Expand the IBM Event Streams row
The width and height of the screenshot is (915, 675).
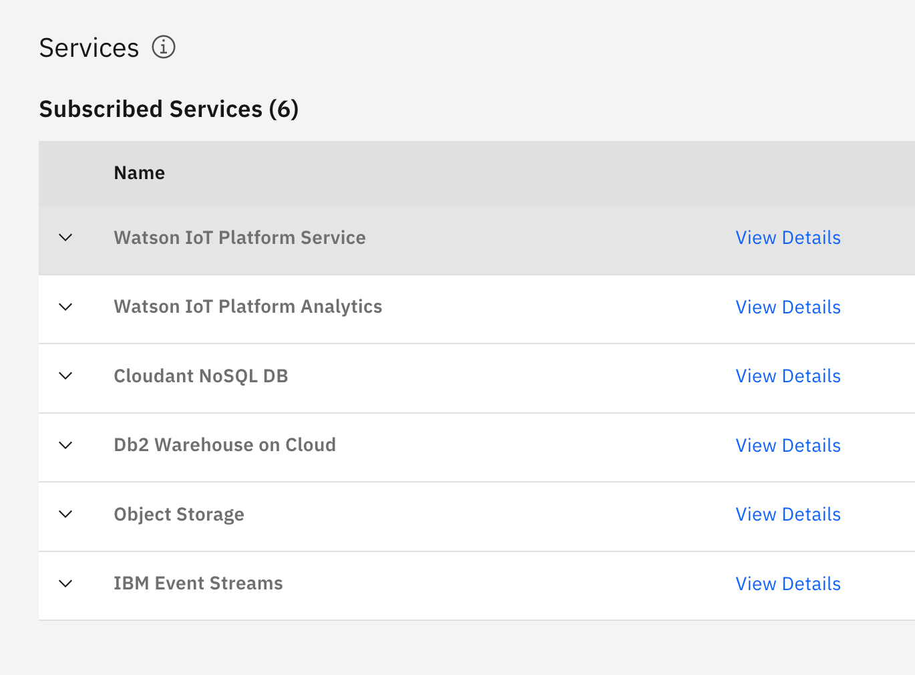pyautogui.click(x=65, y=583)
